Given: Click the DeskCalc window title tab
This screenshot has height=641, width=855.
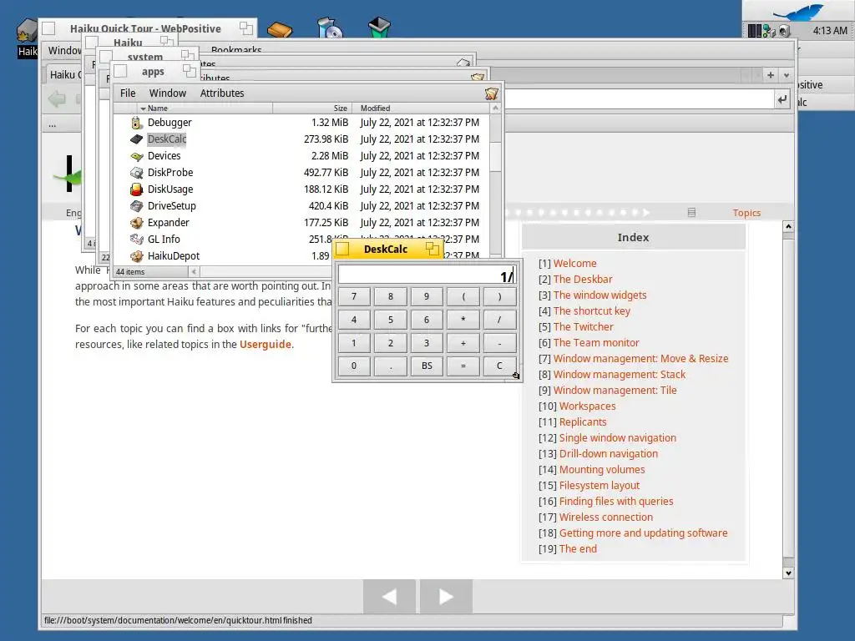Looking at the screenshot, I should [x=387, y=249].
